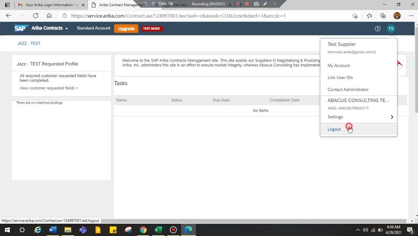The width and height of the screenshot is (418, 236).
Task: Click the TEST MODE badge
Action: click(151, 29)
